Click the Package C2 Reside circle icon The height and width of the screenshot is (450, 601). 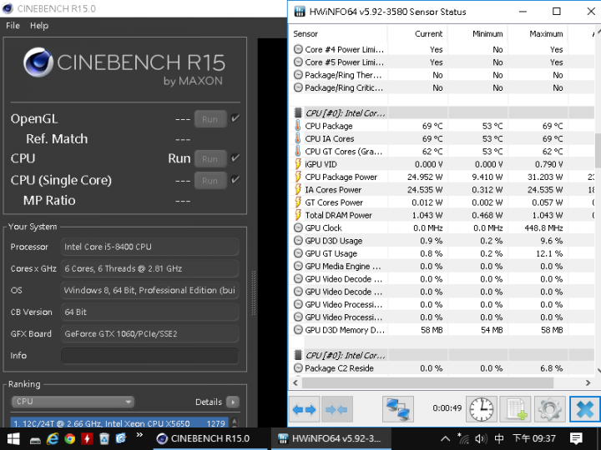[298, 368]
